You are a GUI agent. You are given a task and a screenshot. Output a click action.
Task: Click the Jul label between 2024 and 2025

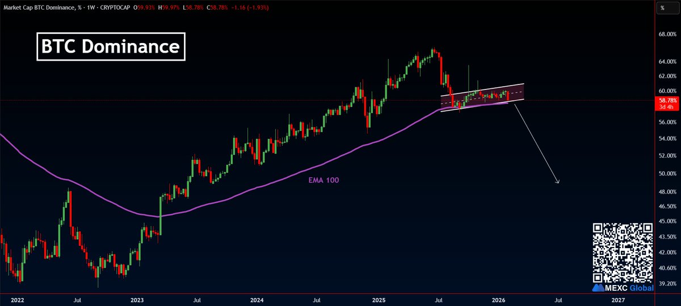[317, 299]
